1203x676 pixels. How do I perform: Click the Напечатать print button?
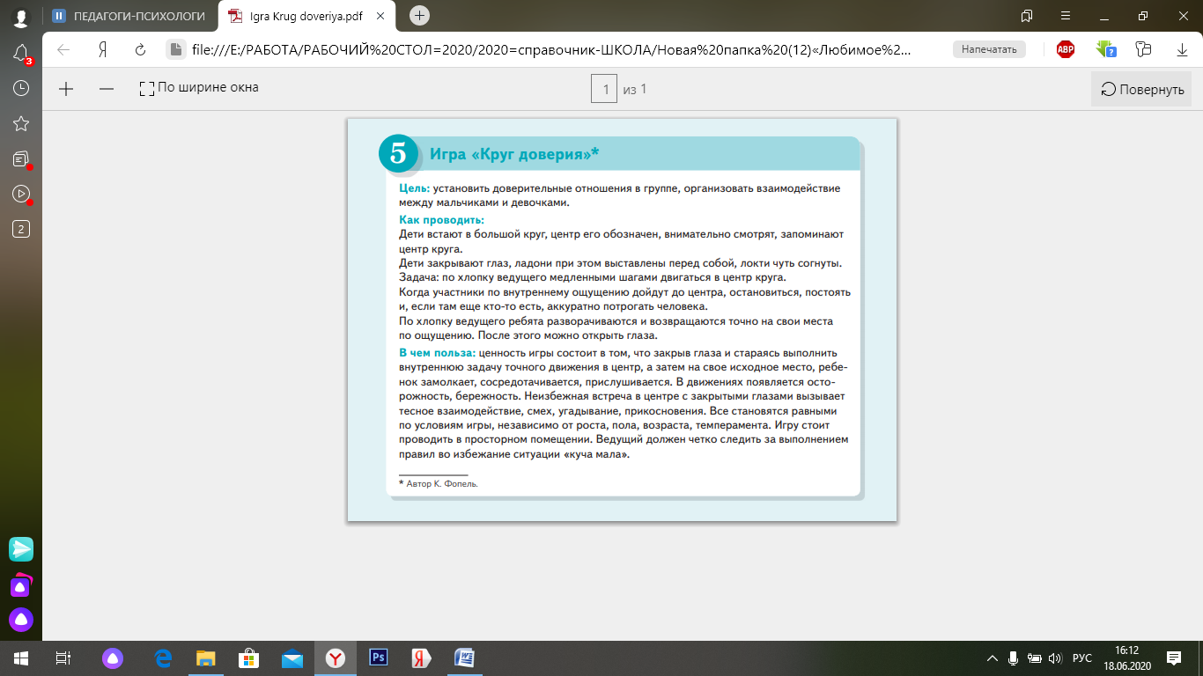(989, 49)
